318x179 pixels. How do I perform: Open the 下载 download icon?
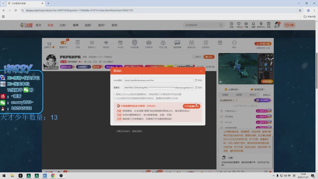[x=246, y=25]
